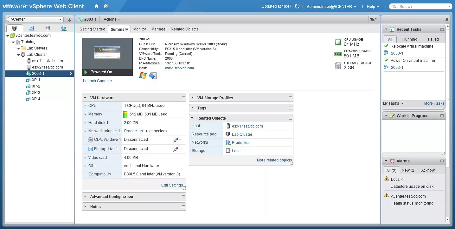Screen dimensions: 455x229
Task: Open the More Tasks link
Action: pos(434,103)
